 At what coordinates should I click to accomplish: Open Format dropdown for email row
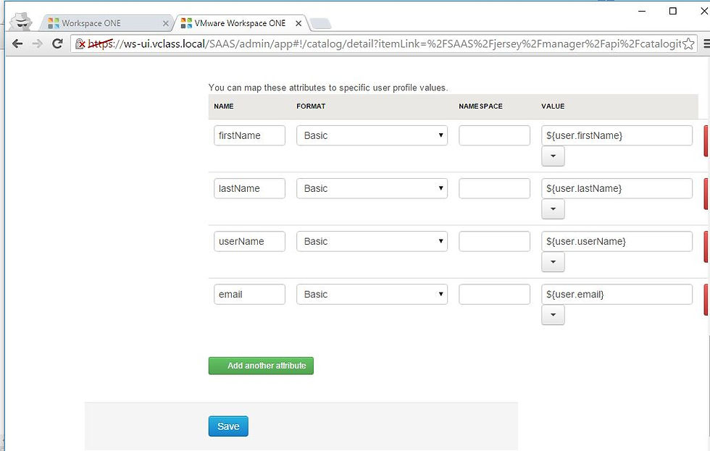coord(372,294)
